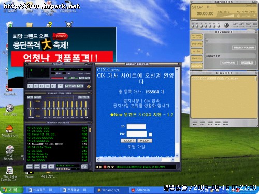
Task: Check the box next to PW field
Action: coord(150,135)
